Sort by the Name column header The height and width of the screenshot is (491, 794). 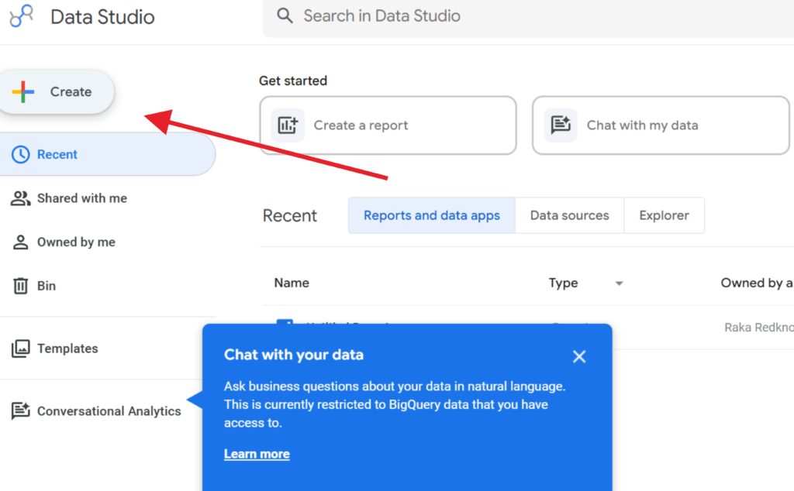(x=292, y=283)
